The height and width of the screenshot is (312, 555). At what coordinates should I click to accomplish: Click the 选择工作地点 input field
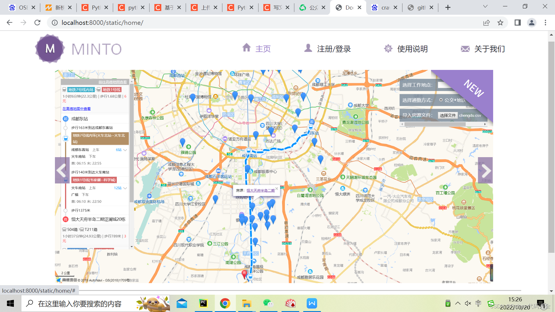(x=442, y=85)
